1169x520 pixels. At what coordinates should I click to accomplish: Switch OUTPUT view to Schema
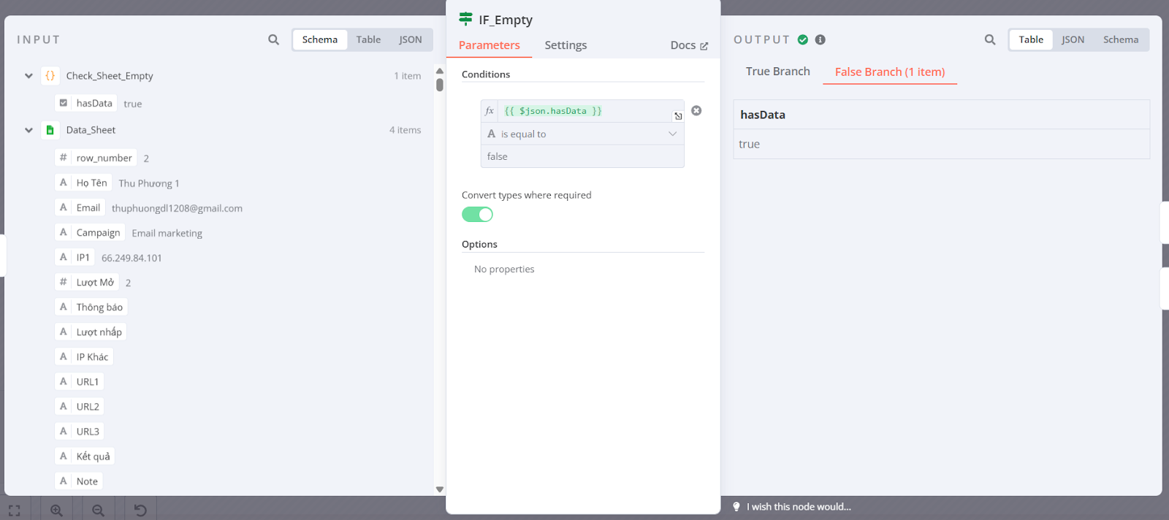1121,39
